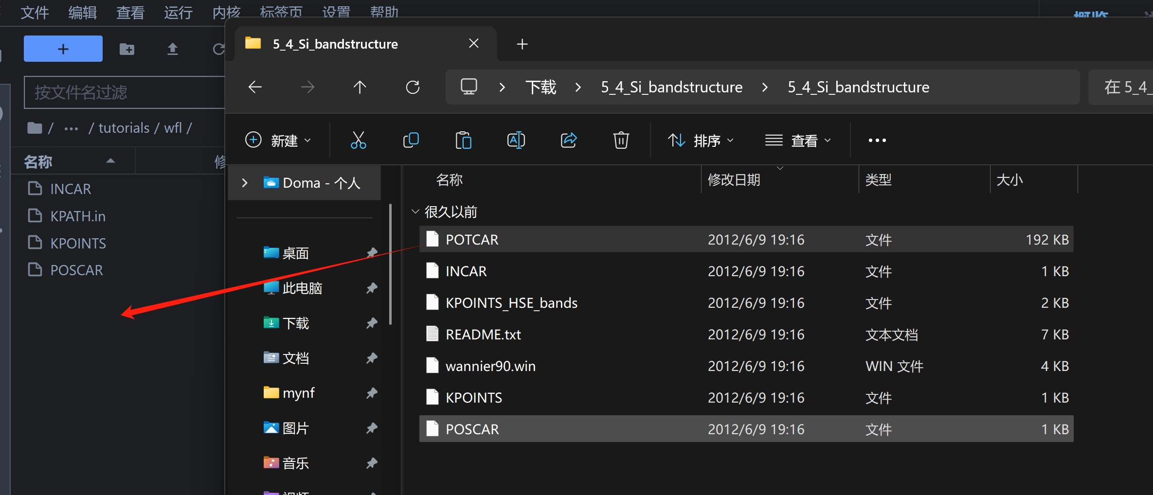The height and width of the screenshot is (495, 1153).
Task: Click the upload files icon in Jupyter sidebar
Action: pos(172,49)
